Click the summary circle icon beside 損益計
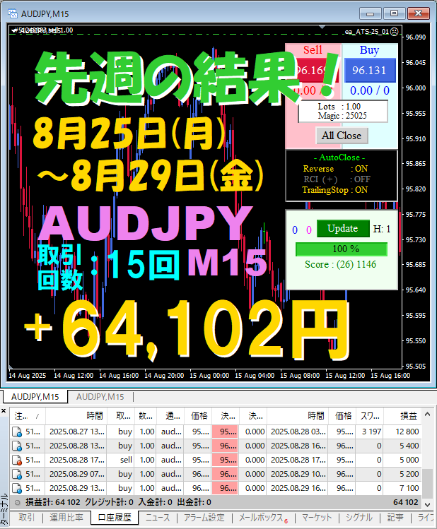 tap(17, 502)
